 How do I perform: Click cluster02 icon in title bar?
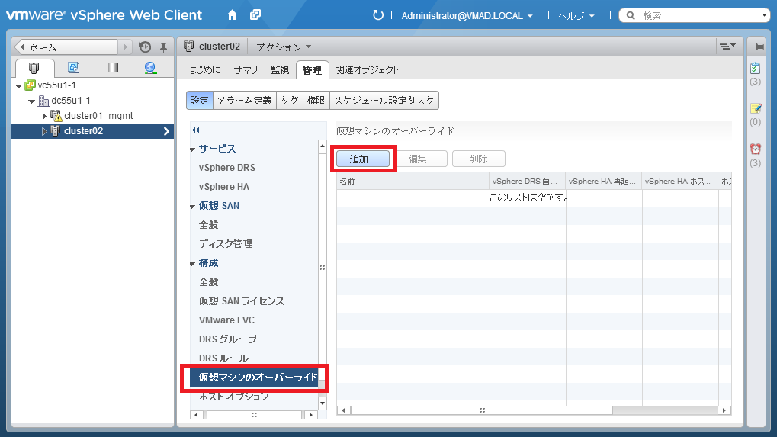(188, 47)
